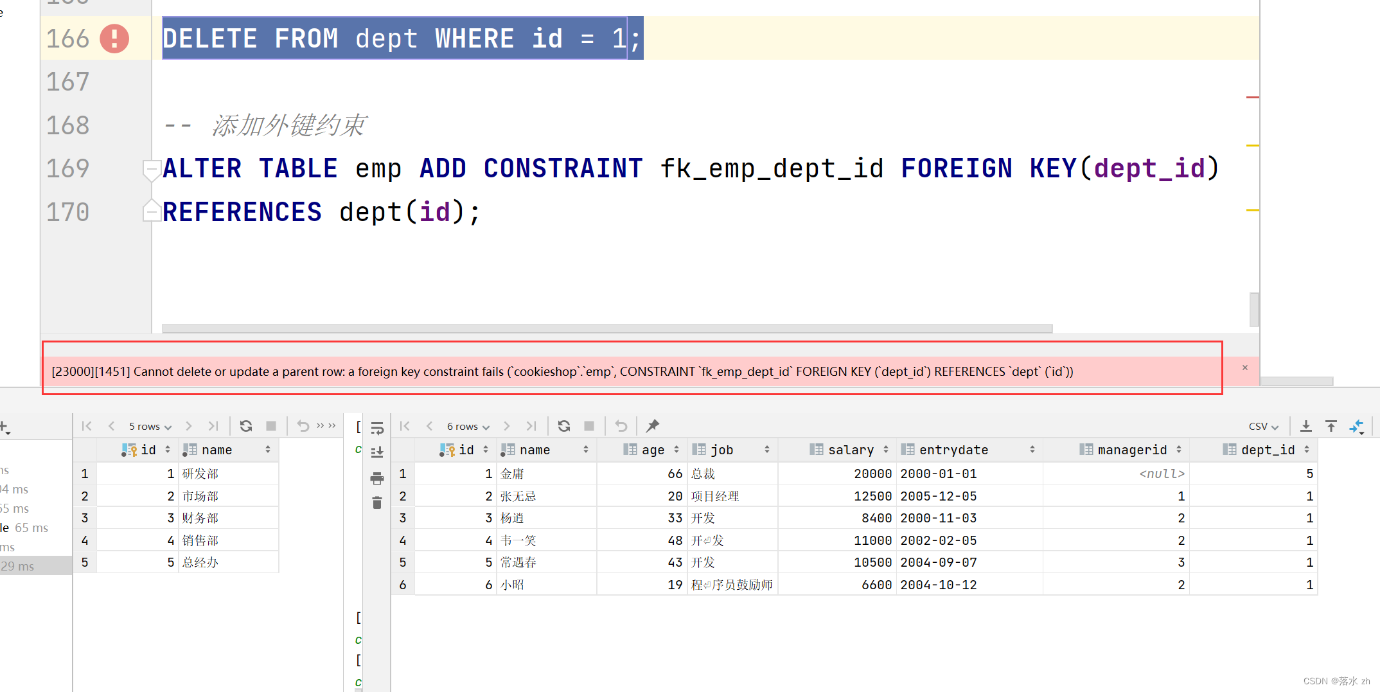Open the CSV export format dropdown
This screenshot has width=1380, height=692.
(x=1263, y=427)
